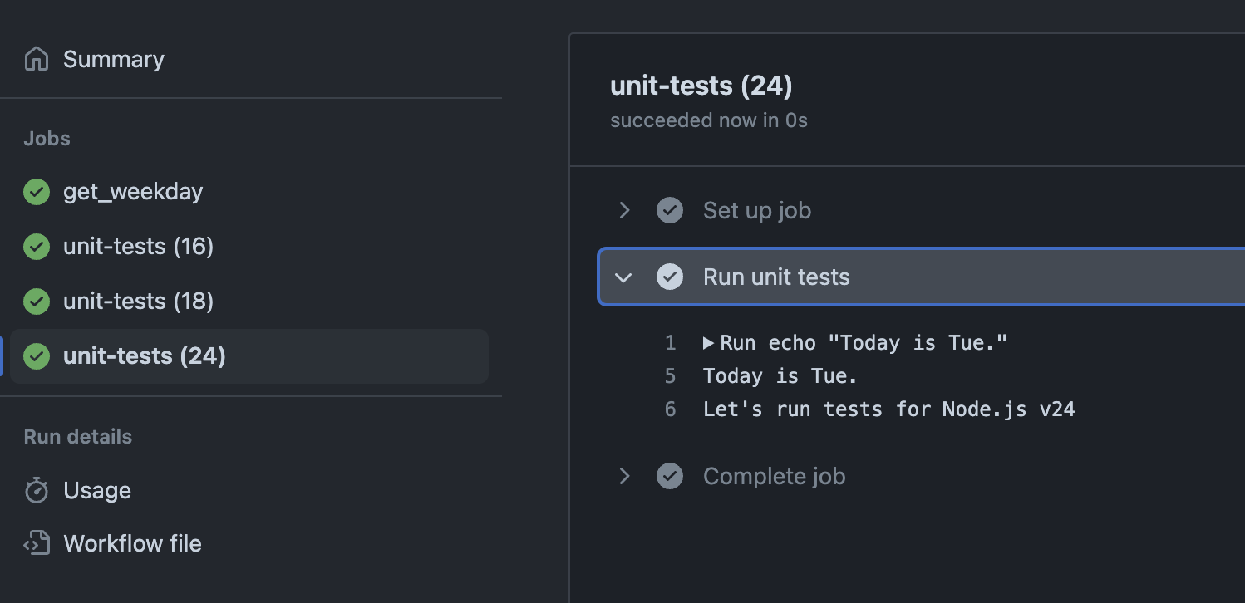Click the unit-tests (18) success checkmark icon
The width and height of the screenshot is (1245, 603).
pos(37,301)
